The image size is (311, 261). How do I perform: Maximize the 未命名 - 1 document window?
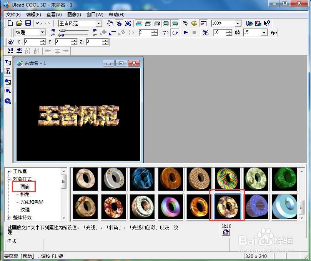pos(121,63)
